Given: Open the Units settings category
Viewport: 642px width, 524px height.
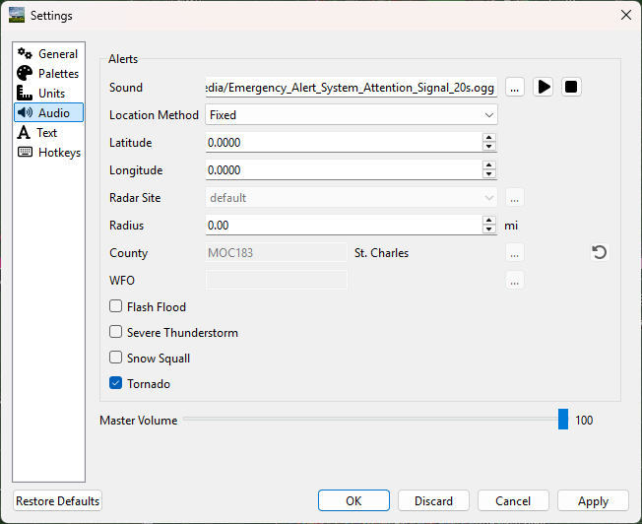Looking at the screenshot, I should pos(48,93).
